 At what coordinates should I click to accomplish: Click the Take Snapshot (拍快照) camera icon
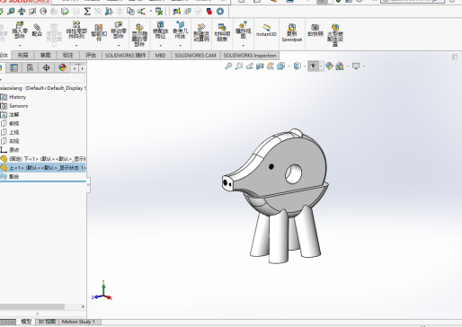315,31
